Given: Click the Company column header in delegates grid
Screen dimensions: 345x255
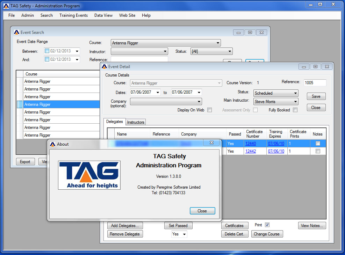Looking at the screenshot, I should (202, 134).
